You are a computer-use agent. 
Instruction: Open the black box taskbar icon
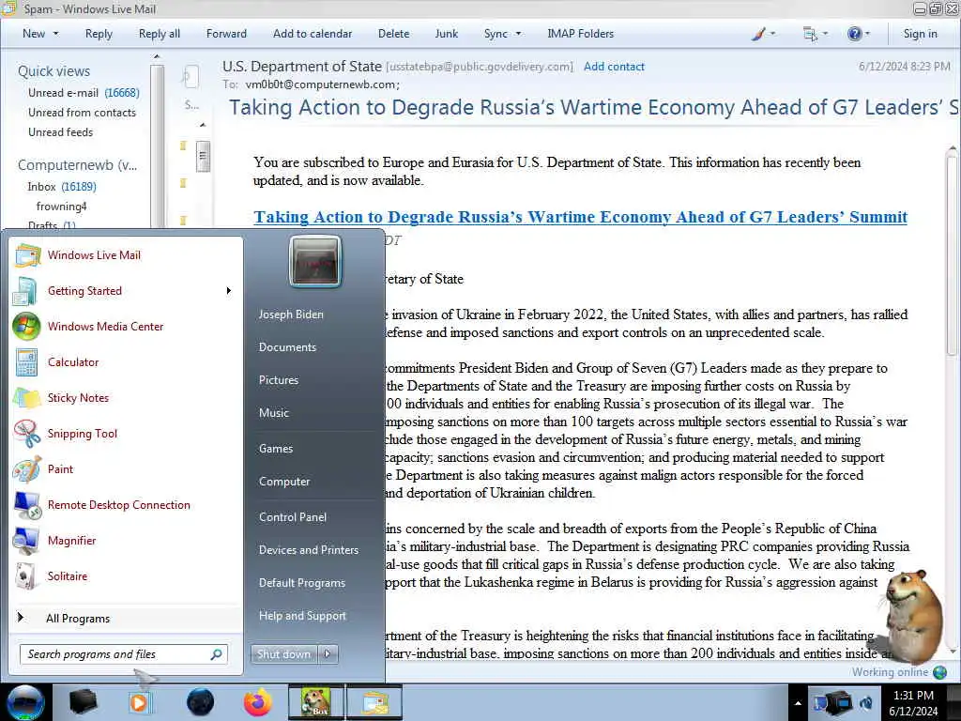83,702
